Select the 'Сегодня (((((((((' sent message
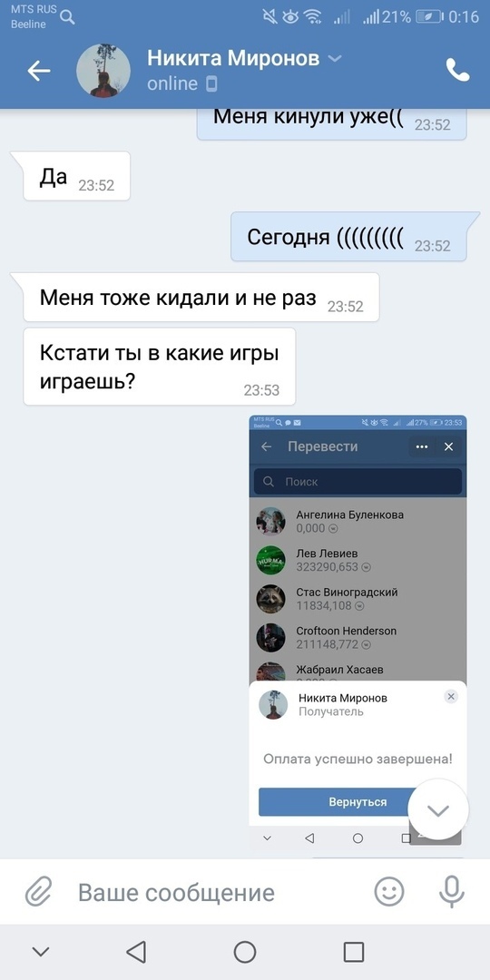 (348, 237)
